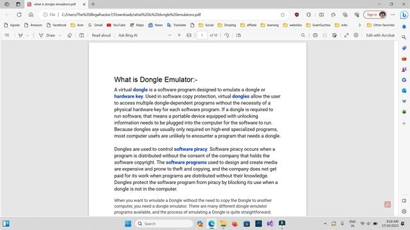Enter full screen PDF view
Image resolution: width=410 pixels, height=230 pixels.
tap(347, 35)
